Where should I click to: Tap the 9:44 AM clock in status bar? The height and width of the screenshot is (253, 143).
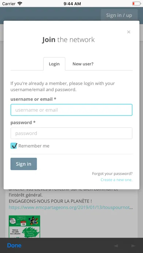[x=72, y=4]
